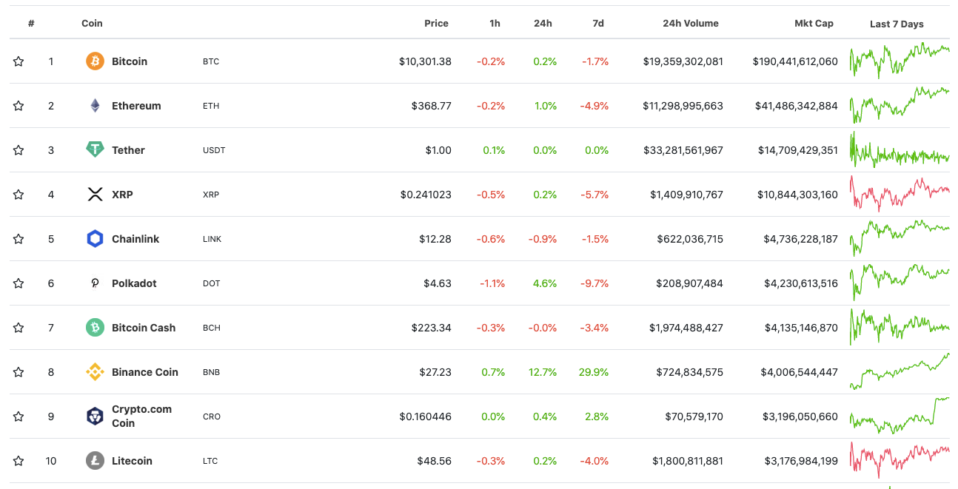Open the Bitcoin coin page link
This screenshot has height=489, width=958.
(130, 61)
